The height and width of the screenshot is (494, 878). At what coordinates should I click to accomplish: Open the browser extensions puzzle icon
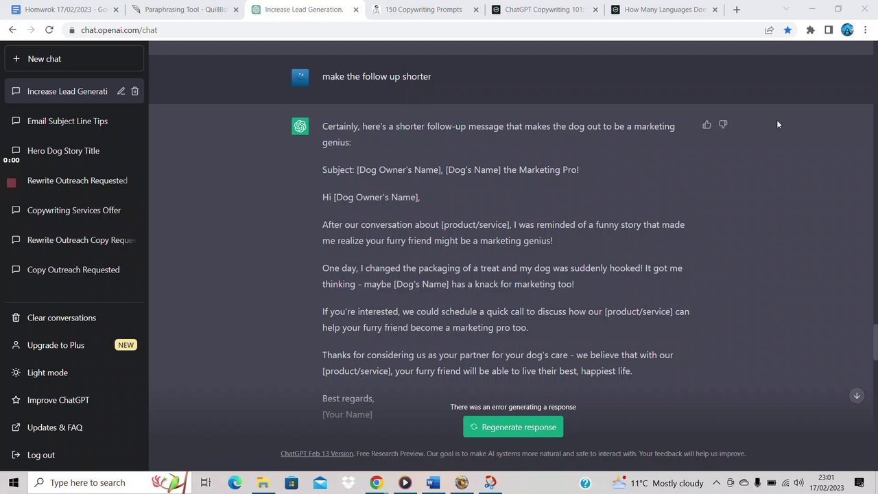tap(810, 30)
